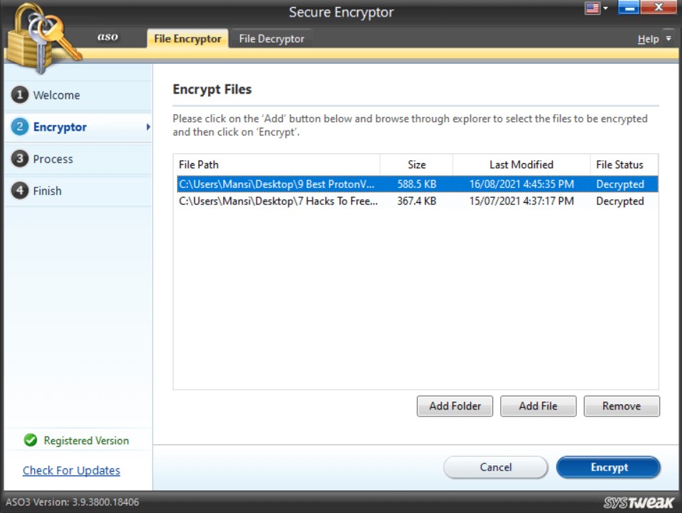Select the File Encryptor tab
This screenshot has width=682, height=513.
(x=186, y=38)
